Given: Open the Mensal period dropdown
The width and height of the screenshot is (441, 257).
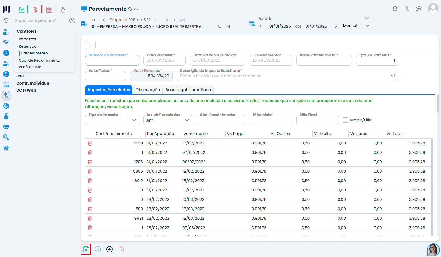Looking at the screenshot, I should click(356, 26).
